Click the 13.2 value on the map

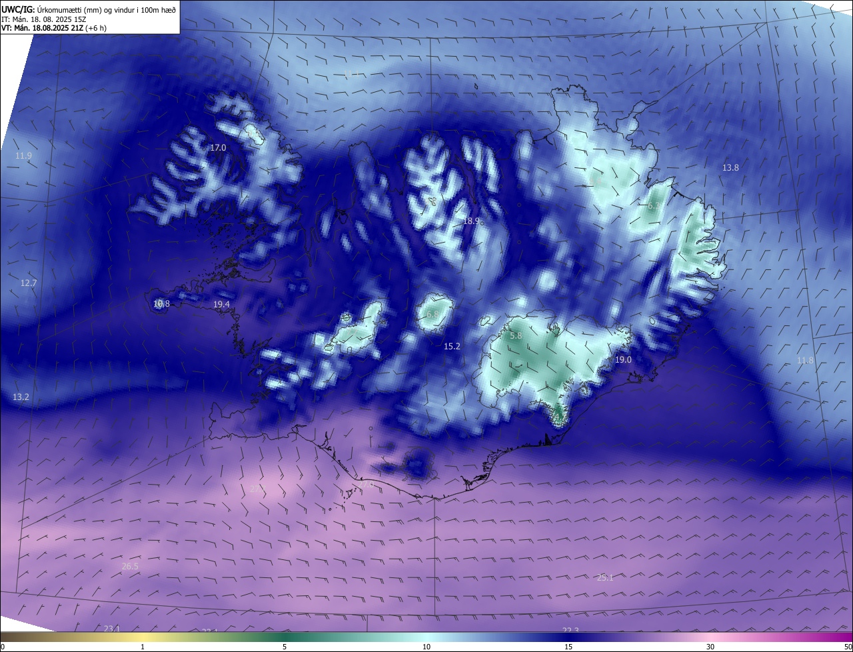[21, 397]
